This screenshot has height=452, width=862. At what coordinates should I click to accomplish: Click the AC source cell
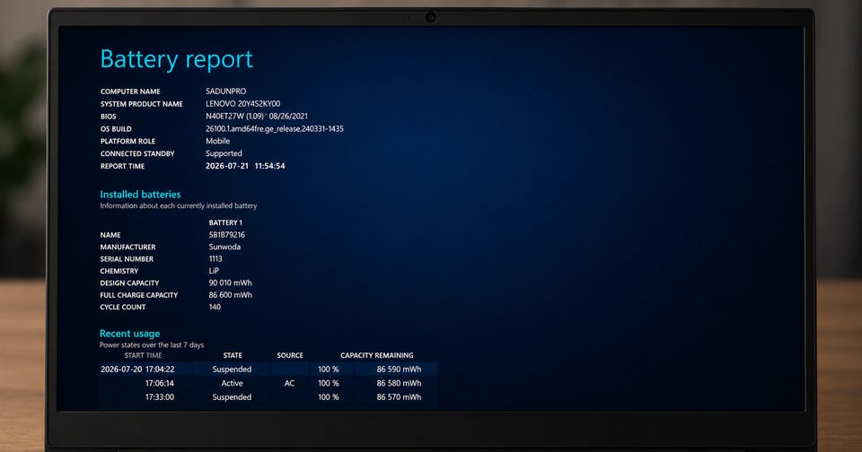pos(290,383)
